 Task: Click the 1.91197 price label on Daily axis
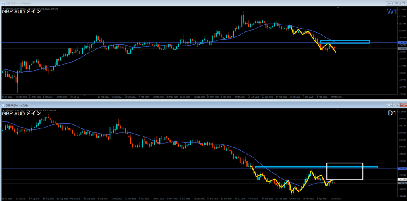[x=402, y=180]
